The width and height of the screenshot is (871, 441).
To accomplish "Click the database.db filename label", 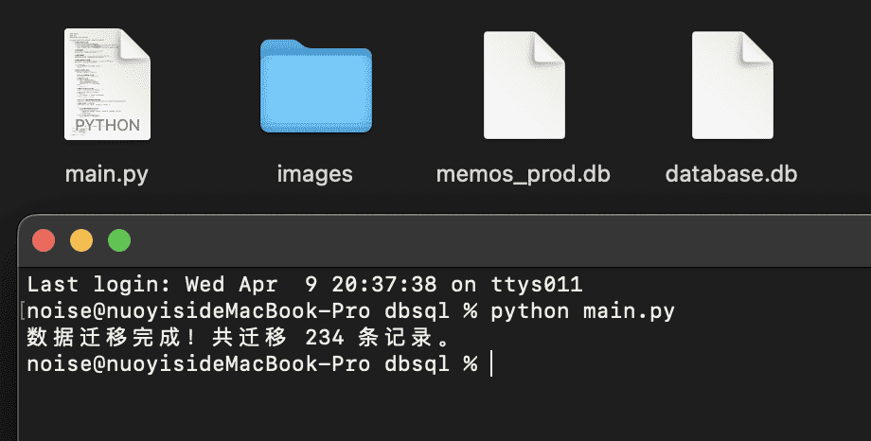I will pyautogui.click(x=731, y=174).
